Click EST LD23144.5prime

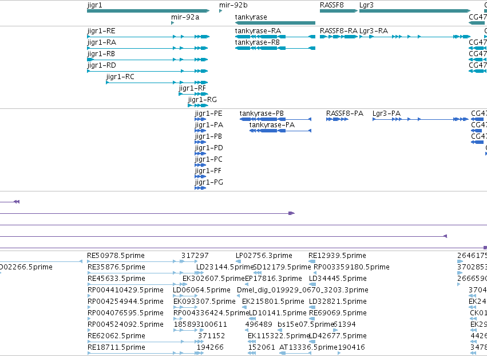[x=199, y=273]
